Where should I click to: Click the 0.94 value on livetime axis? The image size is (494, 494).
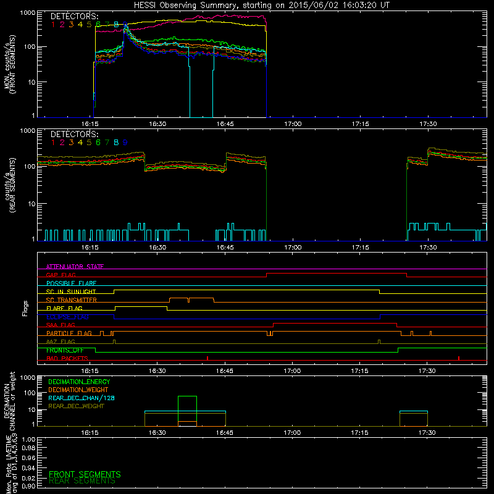pyautogui.click(x=28, y=468)
